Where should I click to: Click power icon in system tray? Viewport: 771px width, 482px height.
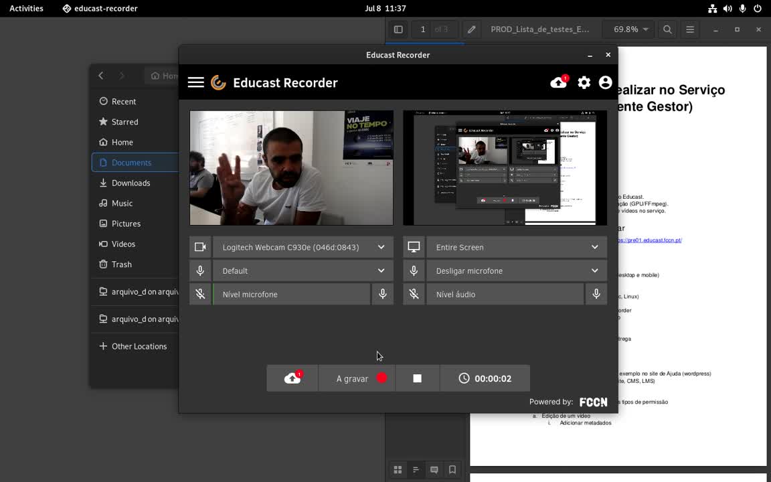coord(758,8)
